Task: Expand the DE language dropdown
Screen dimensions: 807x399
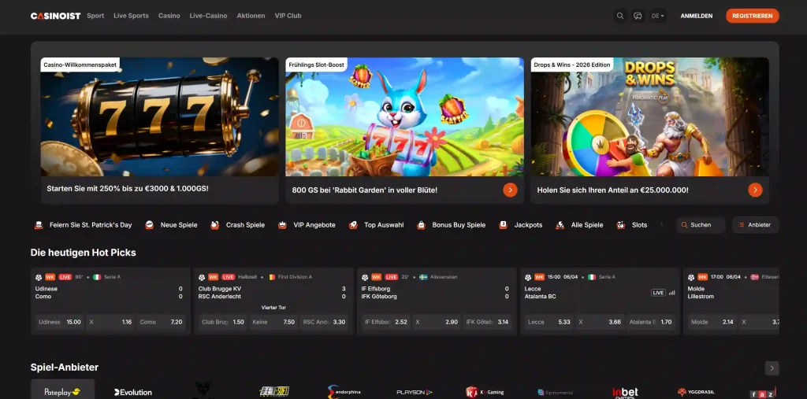Action: pos(658,16)
